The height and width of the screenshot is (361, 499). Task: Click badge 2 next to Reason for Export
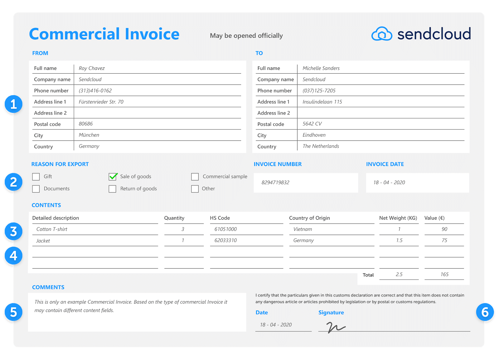pyautogui.click(x=14, y=182)
